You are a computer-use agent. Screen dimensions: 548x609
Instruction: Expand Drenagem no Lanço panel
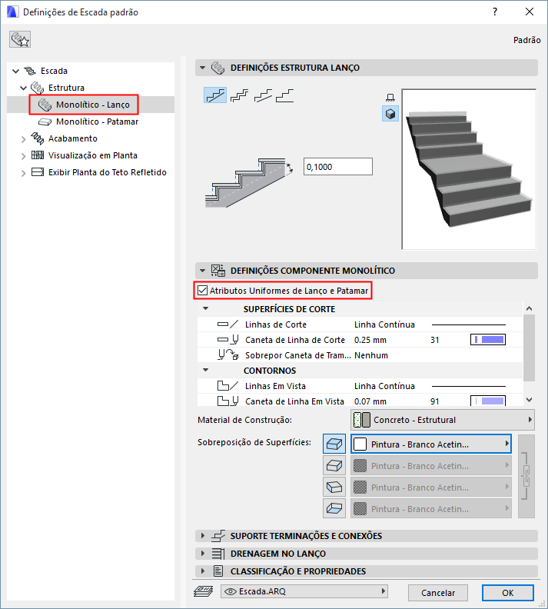pos(202,554)
